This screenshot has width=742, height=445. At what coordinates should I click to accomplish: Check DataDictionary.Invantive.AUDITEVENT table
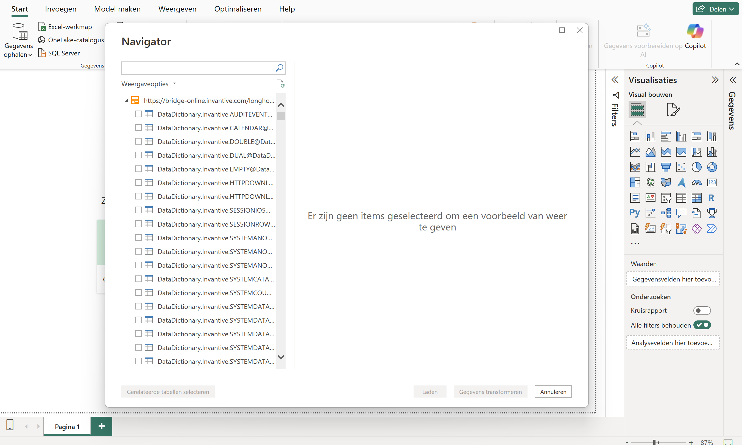138,114
